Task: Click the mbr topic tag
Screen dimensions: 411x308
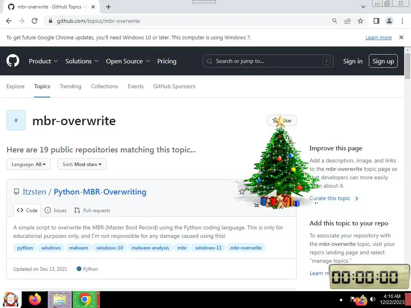Action: click(182, 248)
